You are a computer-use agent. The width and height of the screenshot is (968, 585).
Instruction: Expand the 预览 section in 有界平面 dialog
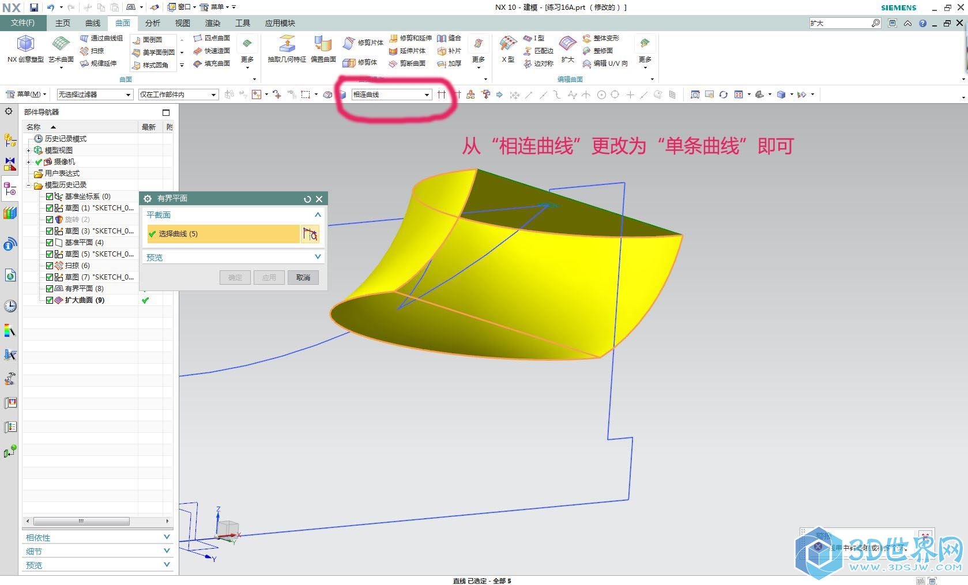[x=318, y=257]
